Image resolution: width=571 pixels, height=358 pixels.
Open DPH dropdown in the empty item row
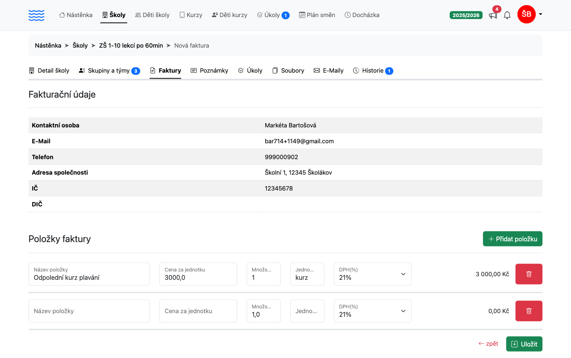point(373,311)
